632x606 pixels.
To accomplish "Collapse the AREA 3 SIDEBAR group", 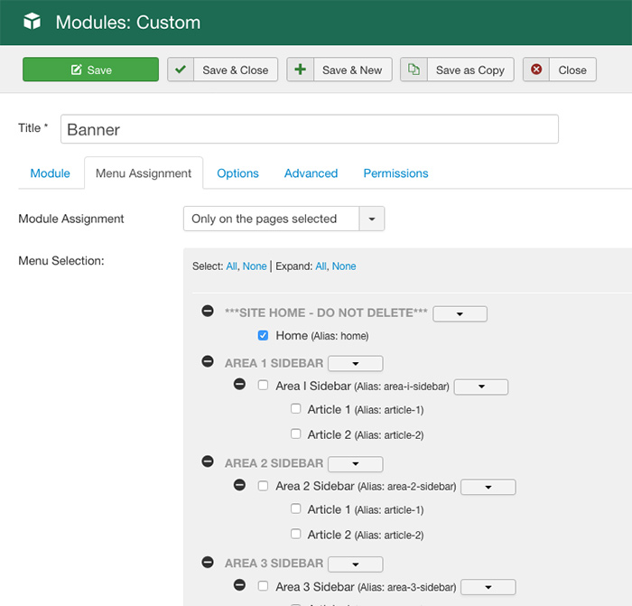I will [208, 562].
